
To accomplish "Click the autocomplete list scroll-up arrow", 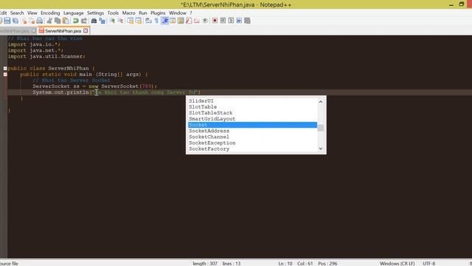I will coord(321,102).
